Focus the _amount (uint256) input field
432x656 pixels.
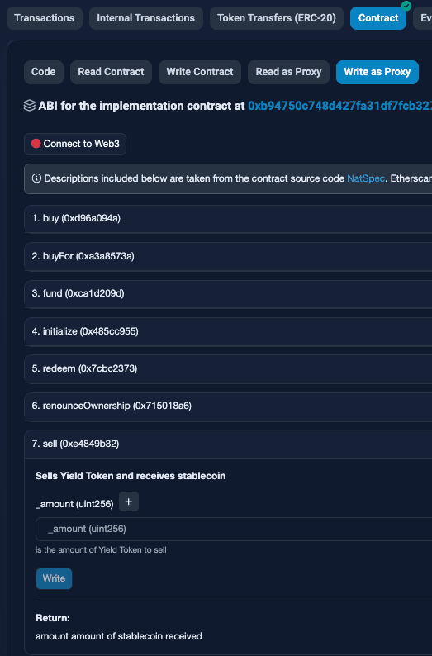234,530
